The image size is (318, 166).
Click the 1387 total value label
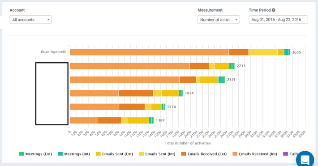pyautogui.click(x=160, y=120)
